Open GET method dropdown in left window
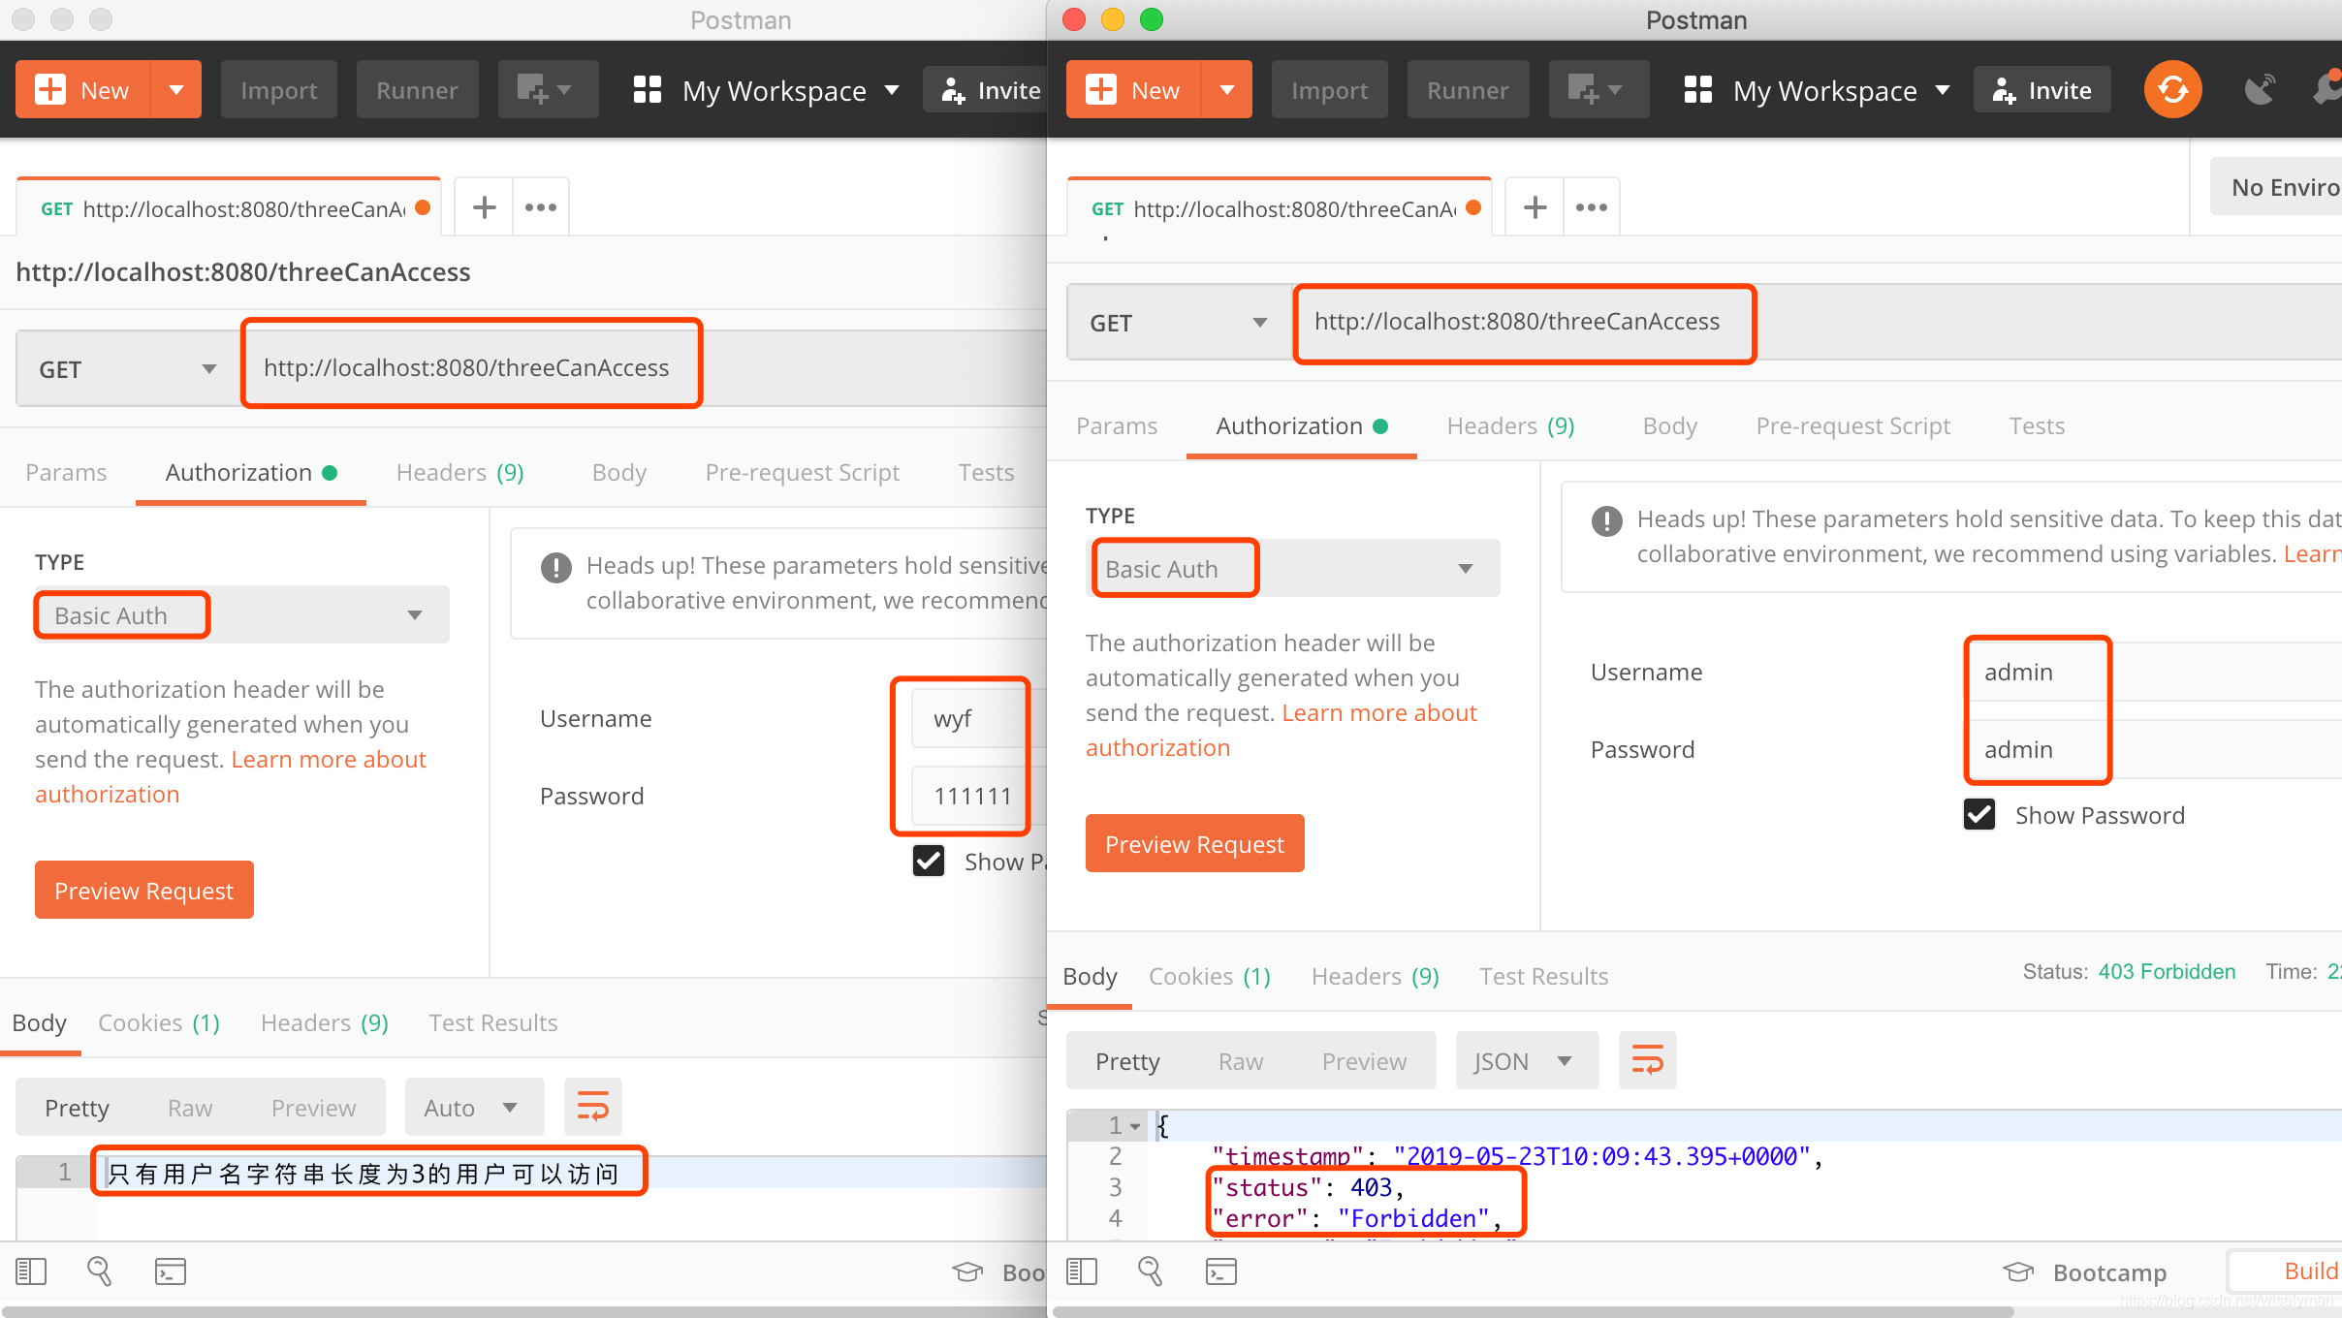 128,369
